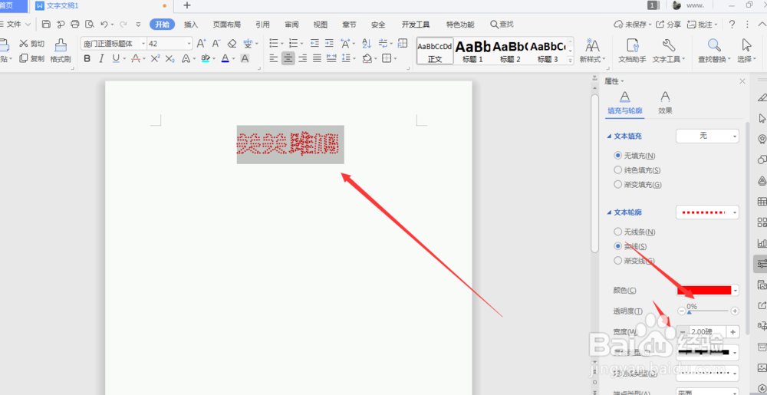The image size is (767, 395).
Task: Decrease paragraph indent
Action: point(314,44)
